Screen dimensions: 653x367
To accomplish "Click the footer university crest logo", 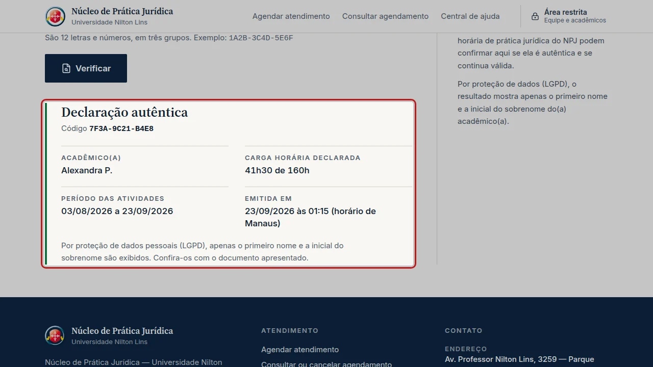I will pos(55,335).
